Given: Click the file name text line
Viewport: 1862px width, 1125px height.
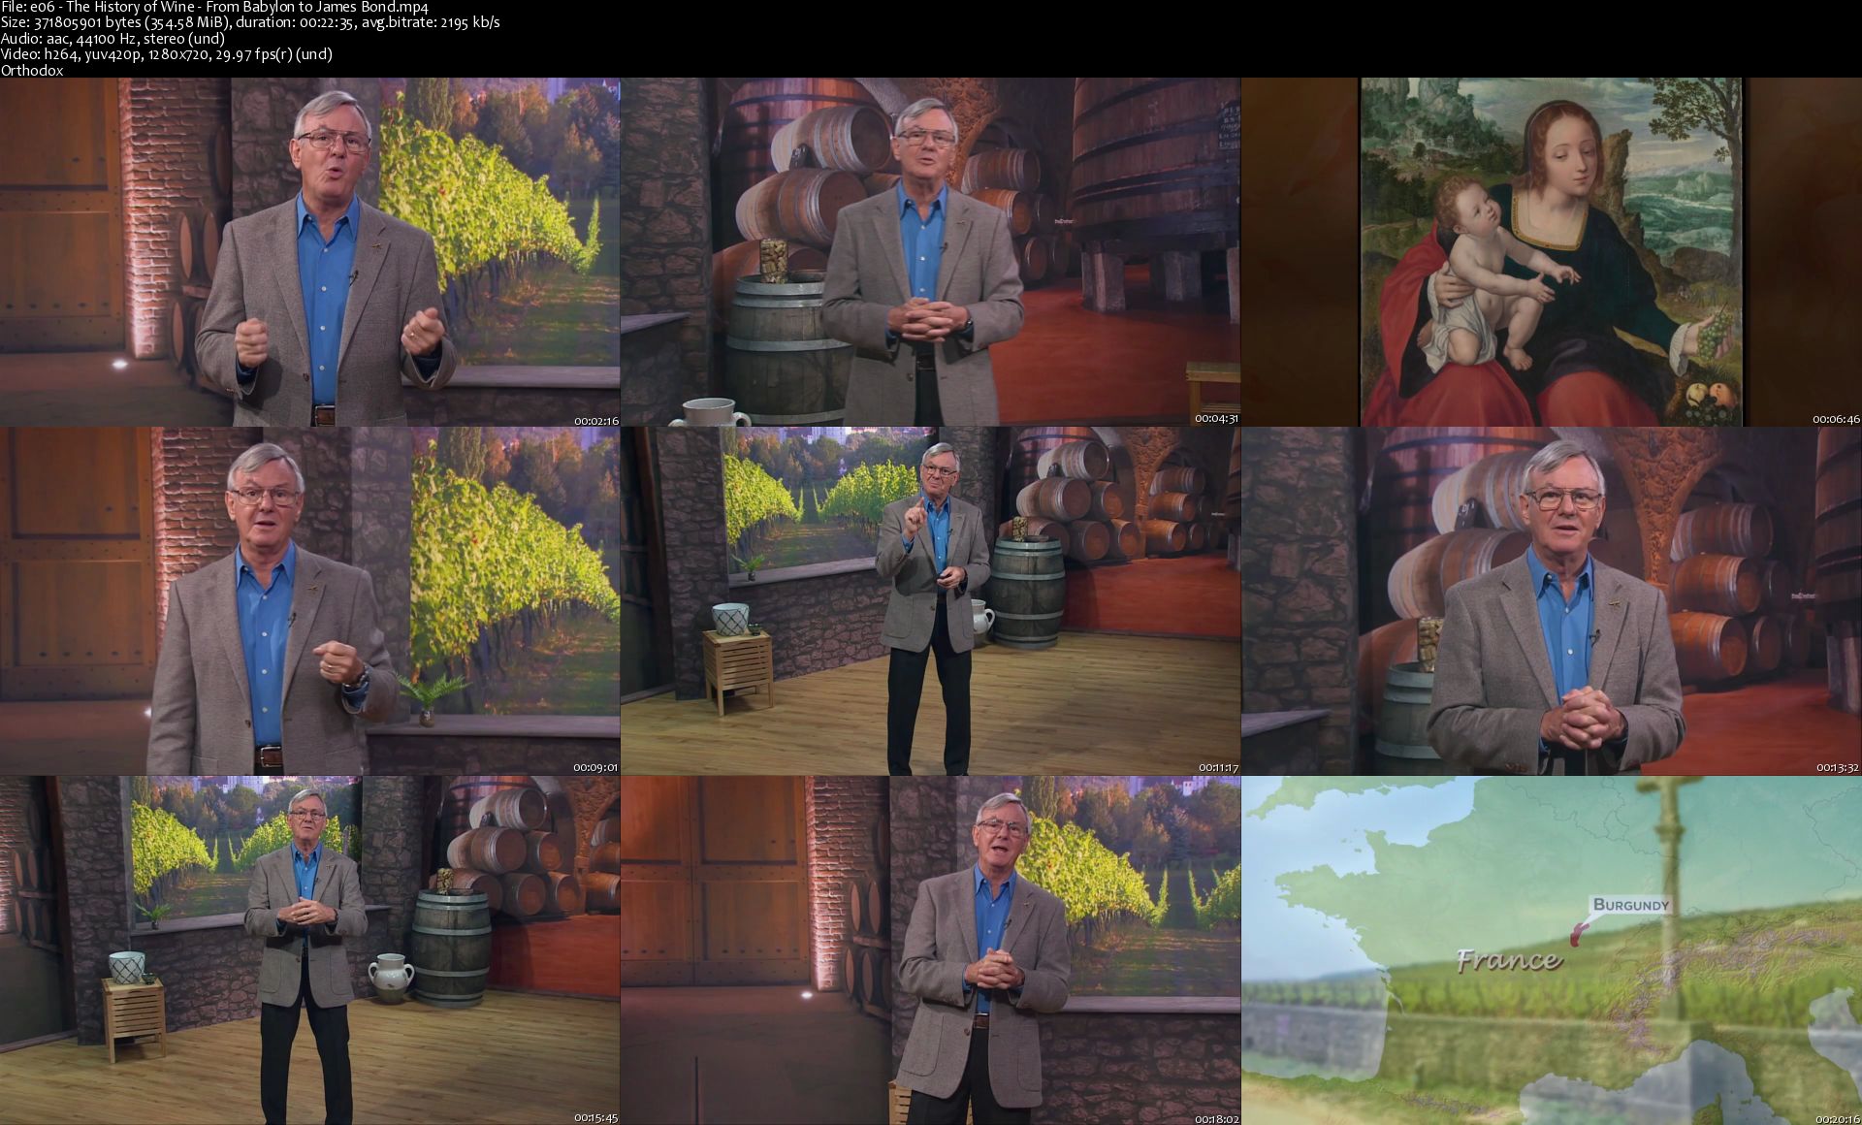Looking at the screenshot, I should click(214, 7).
